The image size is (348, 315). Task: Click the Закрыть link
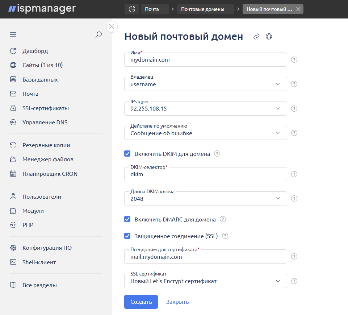tap(177, 302)
